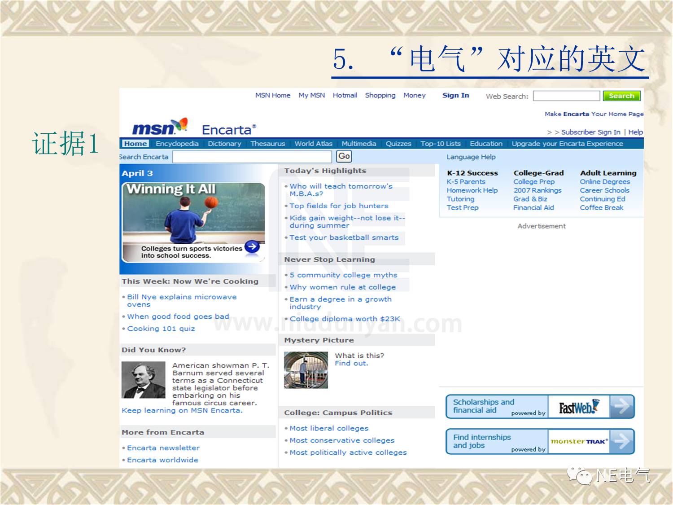This screenshot has width=673, height=505.
Task: Open the Thesaurus tab
Action: (268, 144)
